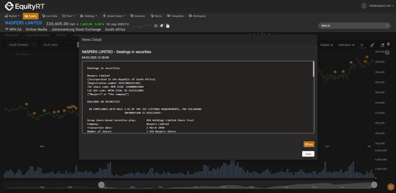The width and height of the screenshot is (396, 193).
Task: Click the mini sparkline chart
Action: 142,26
